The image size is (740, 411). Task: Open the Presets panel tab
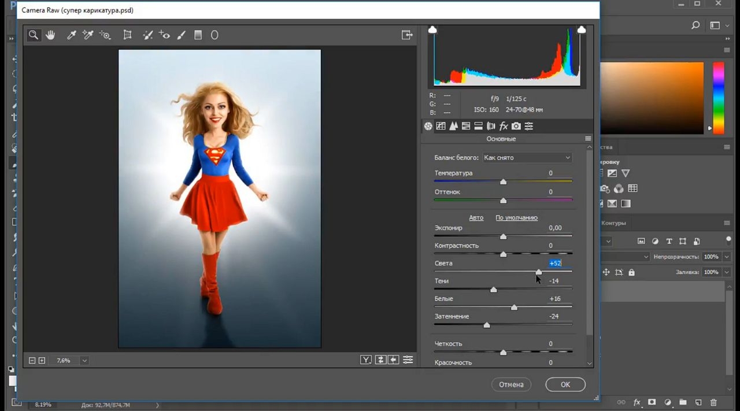pos(529,126)
